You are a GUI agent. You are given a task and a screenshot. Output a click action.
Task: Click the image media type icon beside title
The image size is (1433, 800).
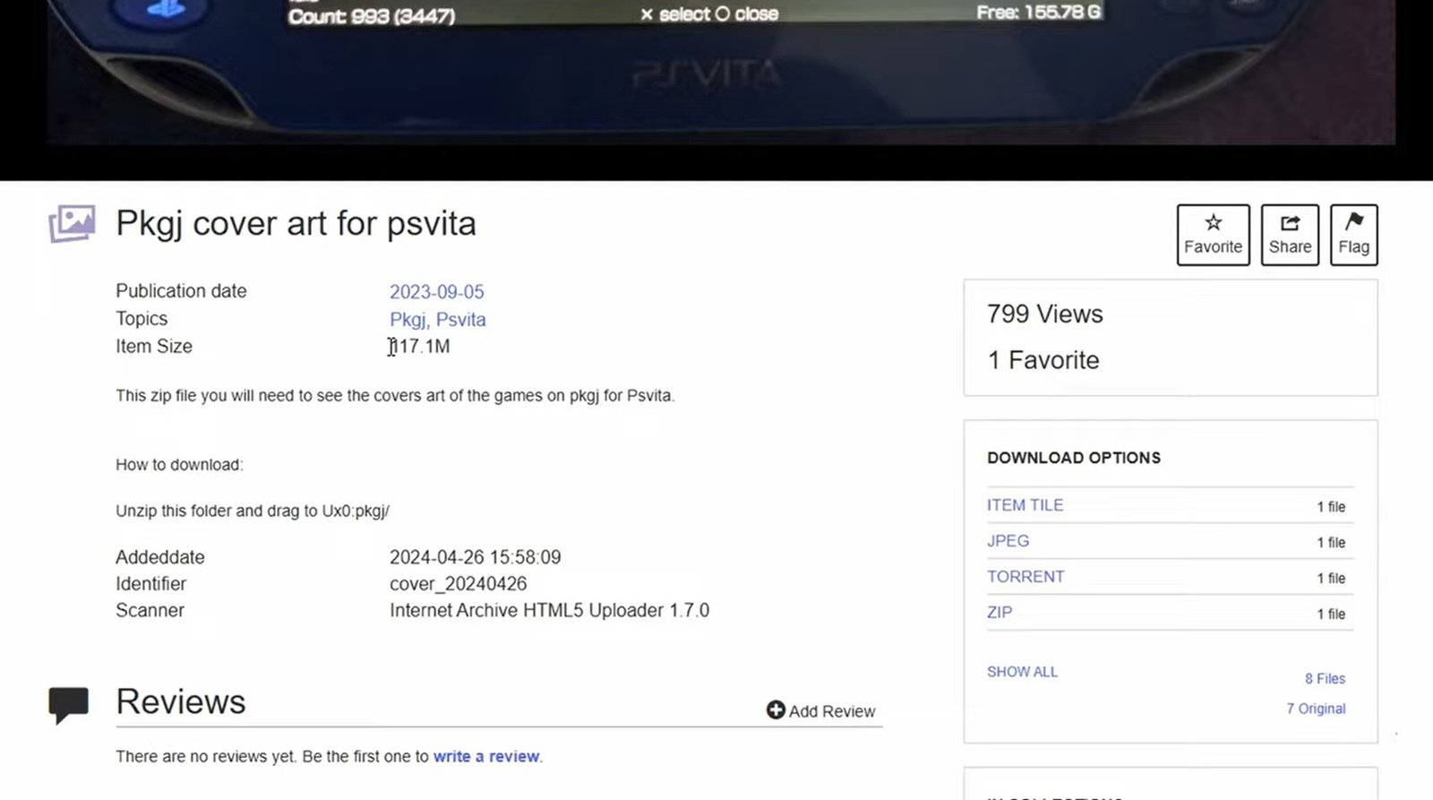pyautogui.click(x=72, y=224)
